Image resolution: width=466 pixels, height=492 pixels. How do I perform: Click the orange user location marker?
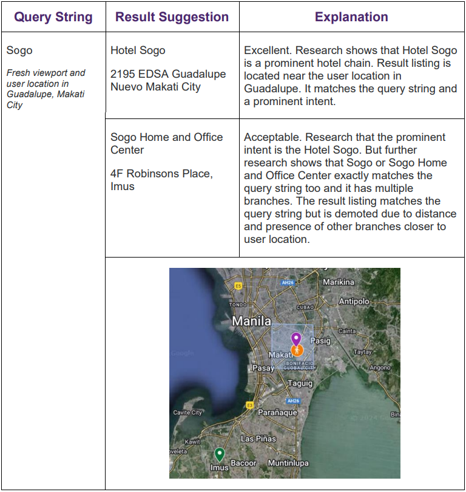click(297, 350)
